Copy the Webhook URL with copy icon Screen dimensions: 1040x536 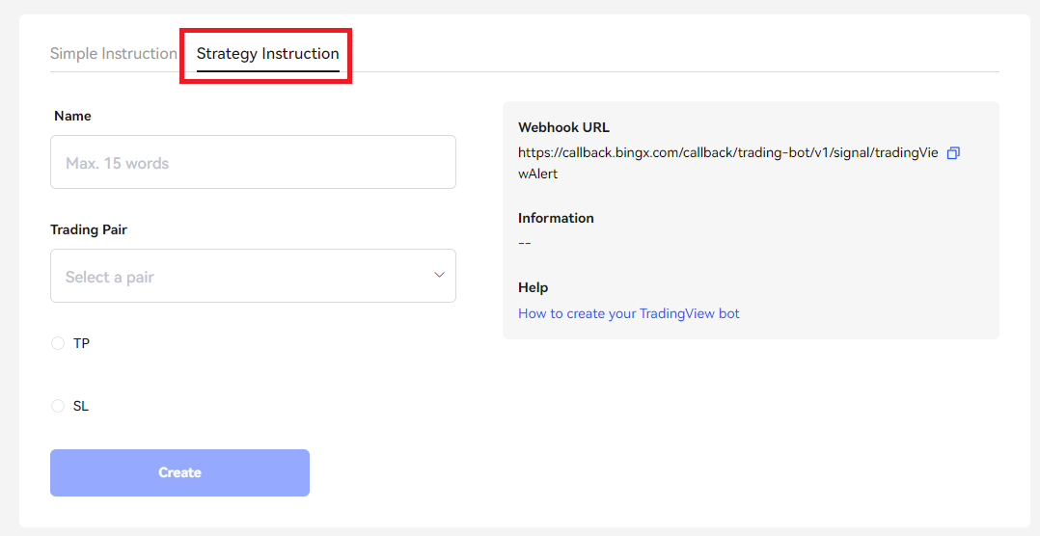click(953, 153)
